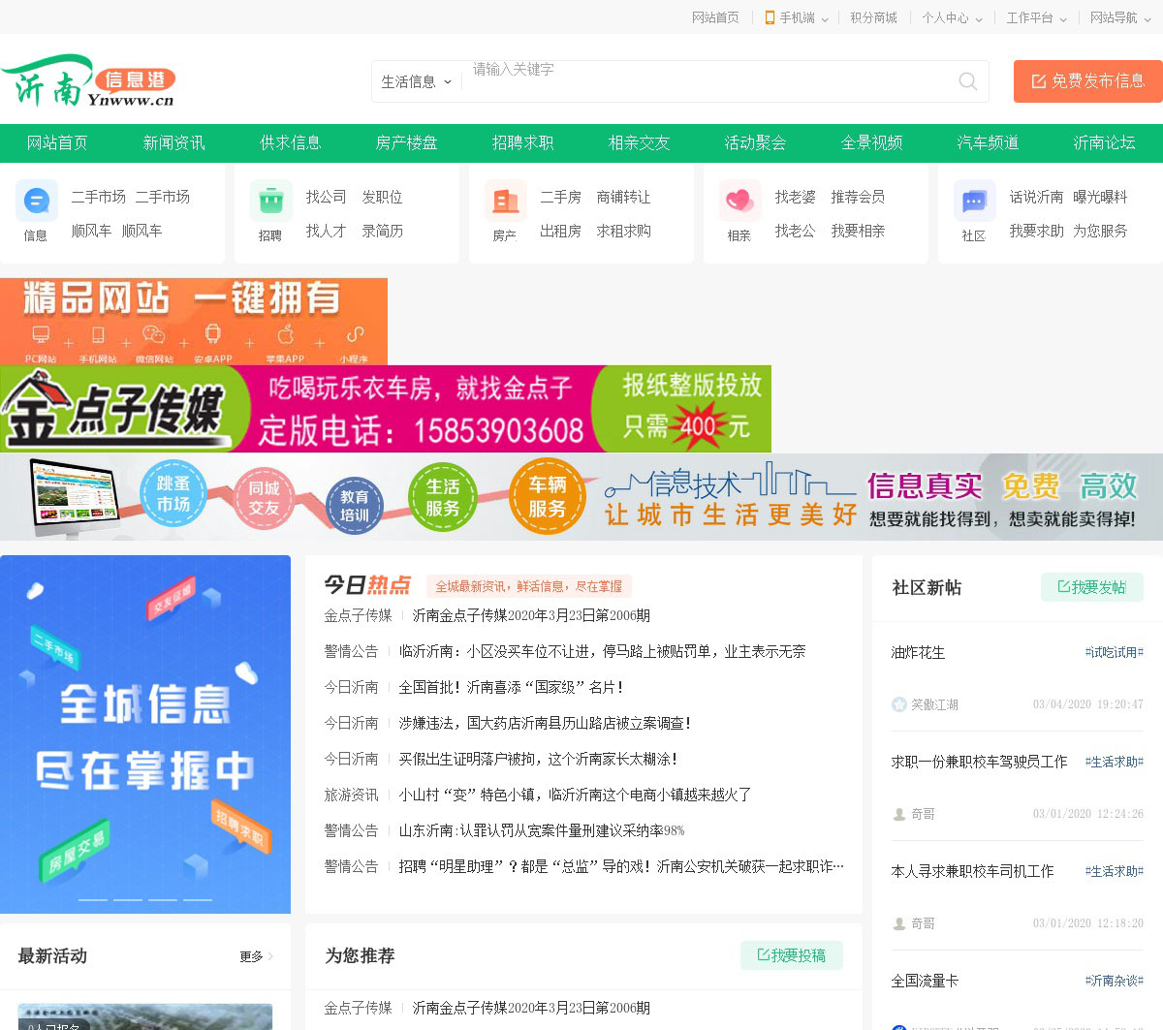
Task: Open the 个人中心 dropdown menu
Action: tap(952, 17)
